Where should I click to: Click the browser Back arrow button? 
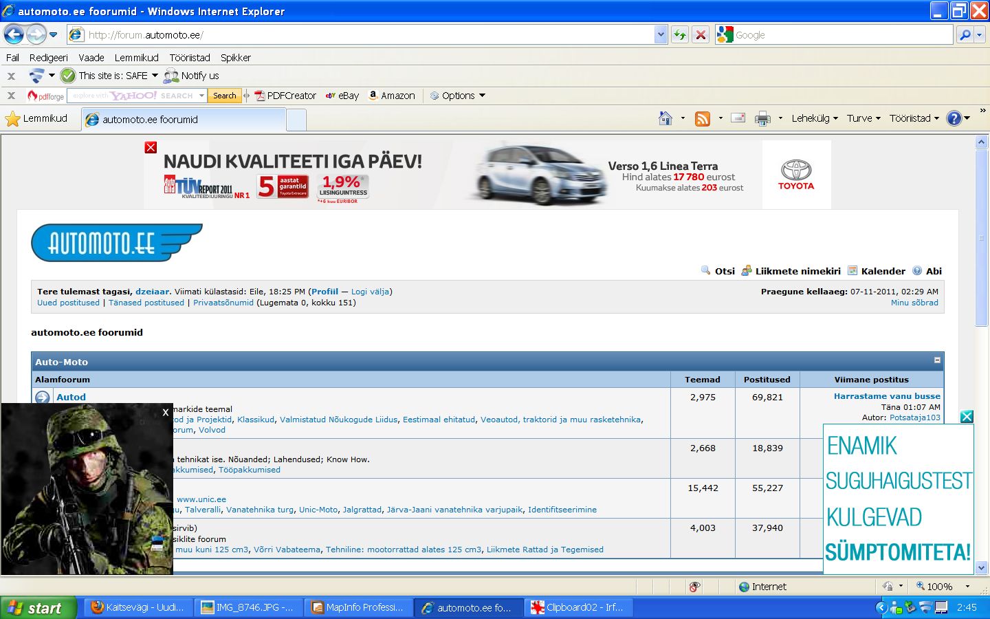click(14, 34)
